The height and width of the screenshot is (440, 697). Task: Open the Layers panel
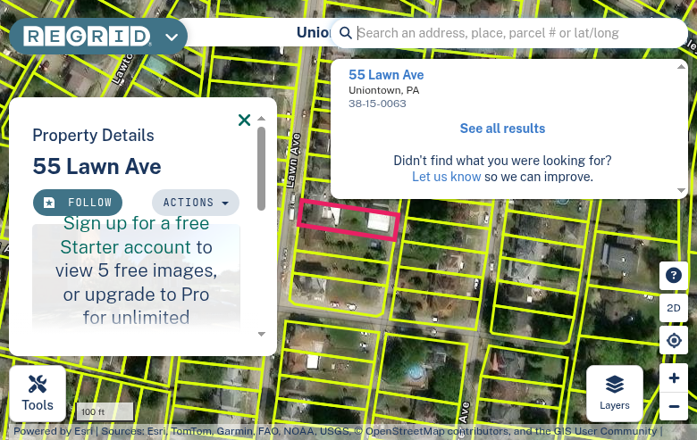(x=614, y=394)
